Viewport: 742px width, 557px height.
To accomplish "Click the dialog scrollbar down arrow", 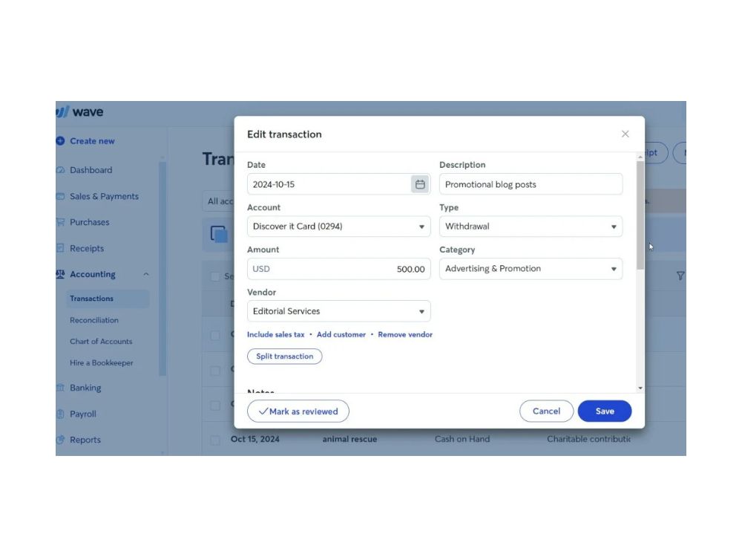I will point(640,388).
